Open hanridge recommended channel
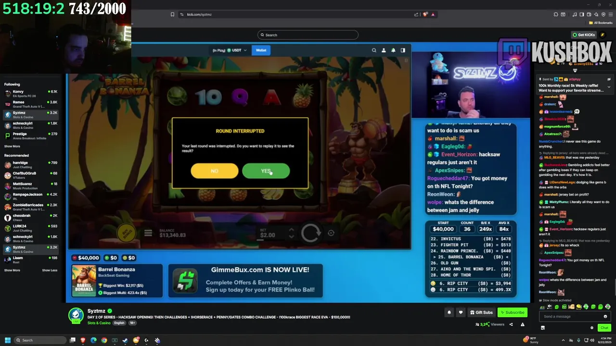The height and width of the screenshot is (346, 616). 30,164
